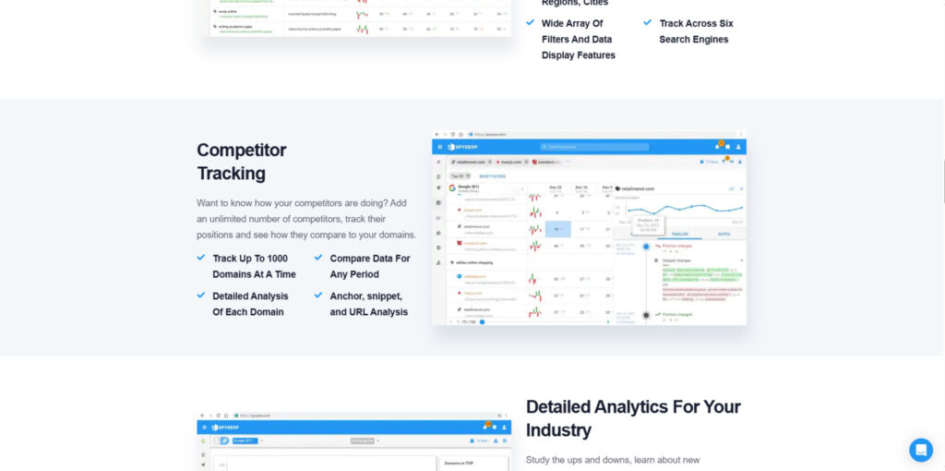Click the user profile icon in the Competitor Tracking screenshot header

[738, 147]
